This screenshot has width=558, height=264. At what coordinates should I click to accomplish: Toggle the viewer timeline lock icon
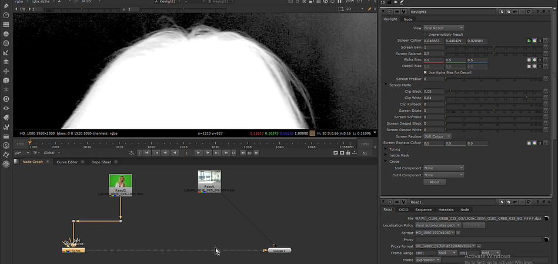point(348,153)
